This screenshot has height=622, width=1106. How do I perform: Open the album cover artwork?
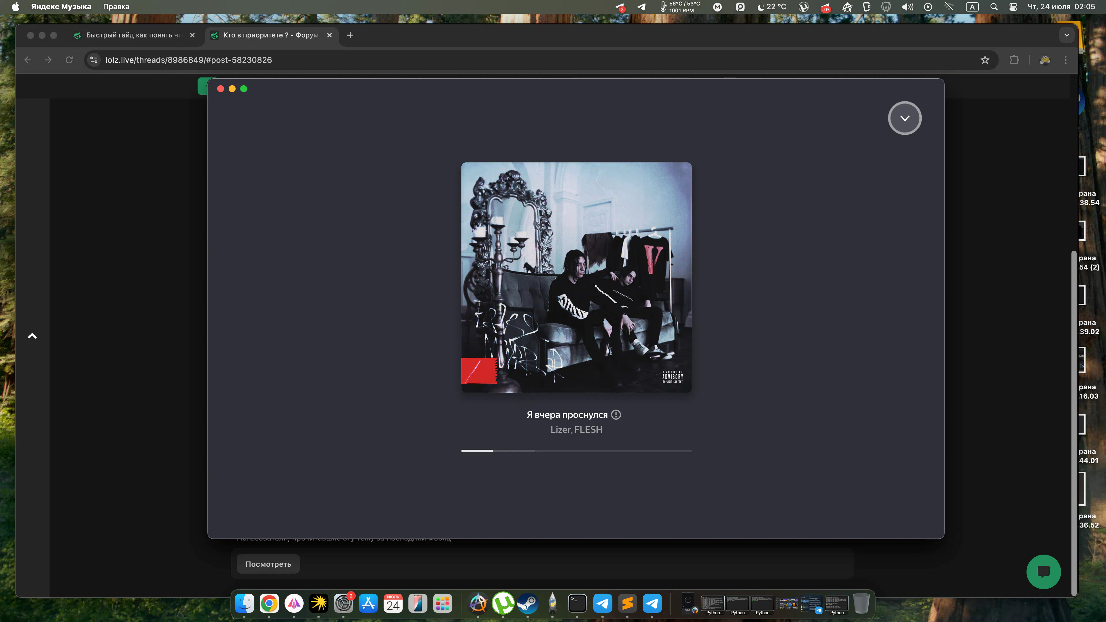coord(576,277)
